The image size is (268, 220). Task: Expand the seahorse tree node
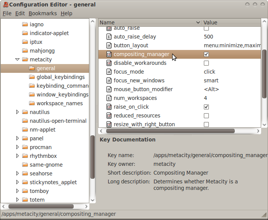[18, 173]
